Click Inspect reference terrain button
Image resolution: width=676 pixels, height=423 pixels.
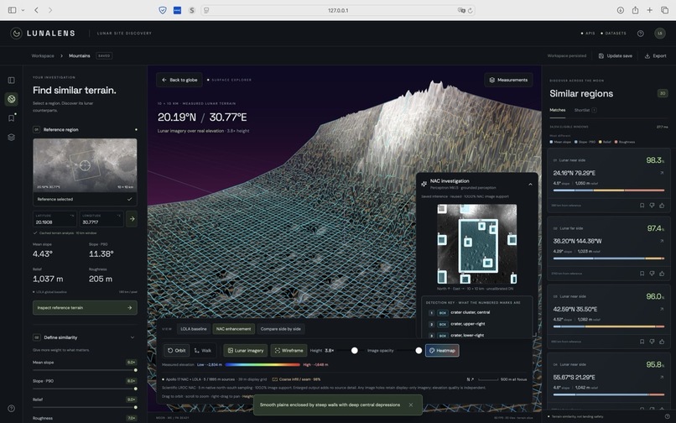pos(85,308)
